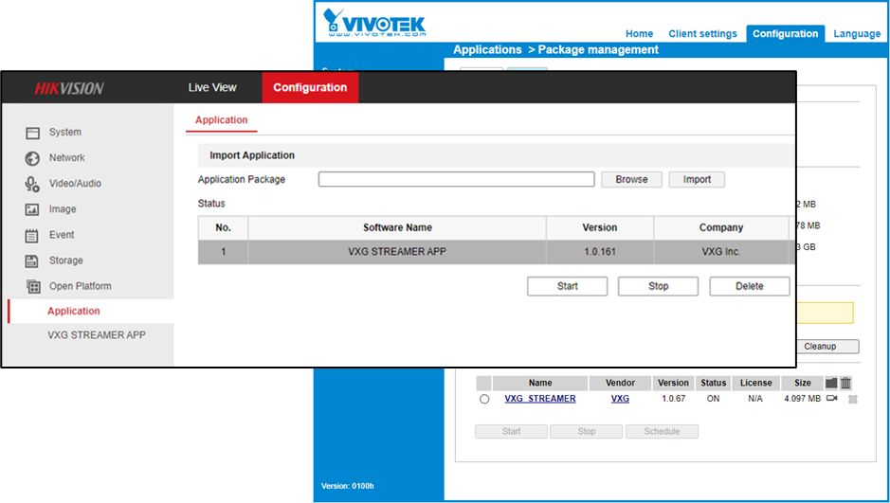The width and height of the screenshot is (890, 503).
Task: Click the Open Platform icon
Action: pos(32,286)
